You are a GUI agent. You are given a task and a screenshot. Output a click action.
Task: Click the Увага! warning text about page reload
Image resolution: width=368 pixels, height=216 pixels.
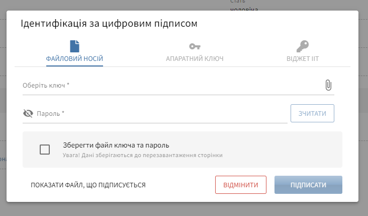pyautogui.click(x=143, y=155)
